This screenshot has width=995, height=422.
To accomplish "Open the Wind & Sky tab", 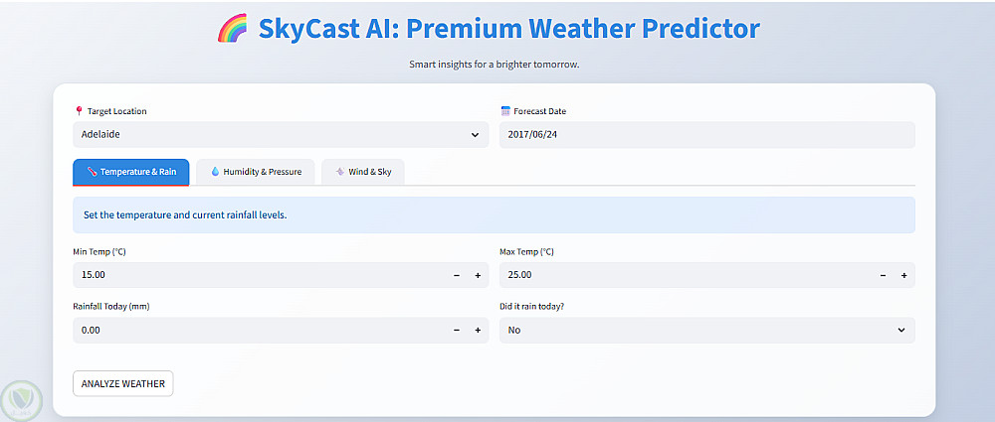I will [363, 172].
